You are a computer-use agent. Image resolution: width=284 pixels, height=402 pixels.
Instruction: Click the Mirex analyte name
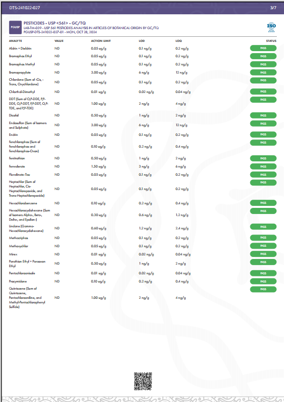13,254
